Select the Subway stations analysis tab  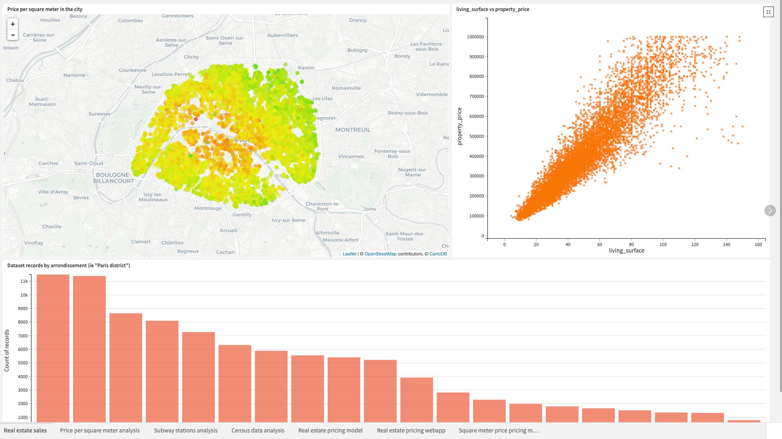click(185, 430)
